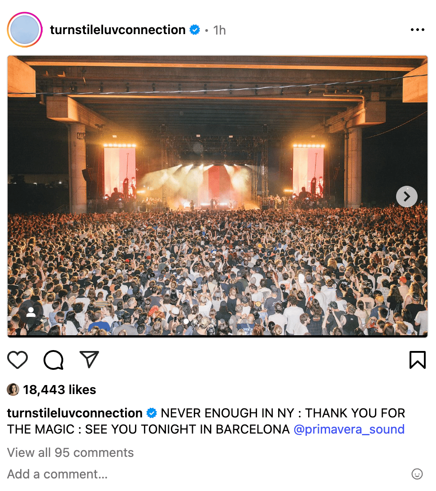Like the post with heart icon
Viewport: 436px width, 491px height.
tap(17, 359)
